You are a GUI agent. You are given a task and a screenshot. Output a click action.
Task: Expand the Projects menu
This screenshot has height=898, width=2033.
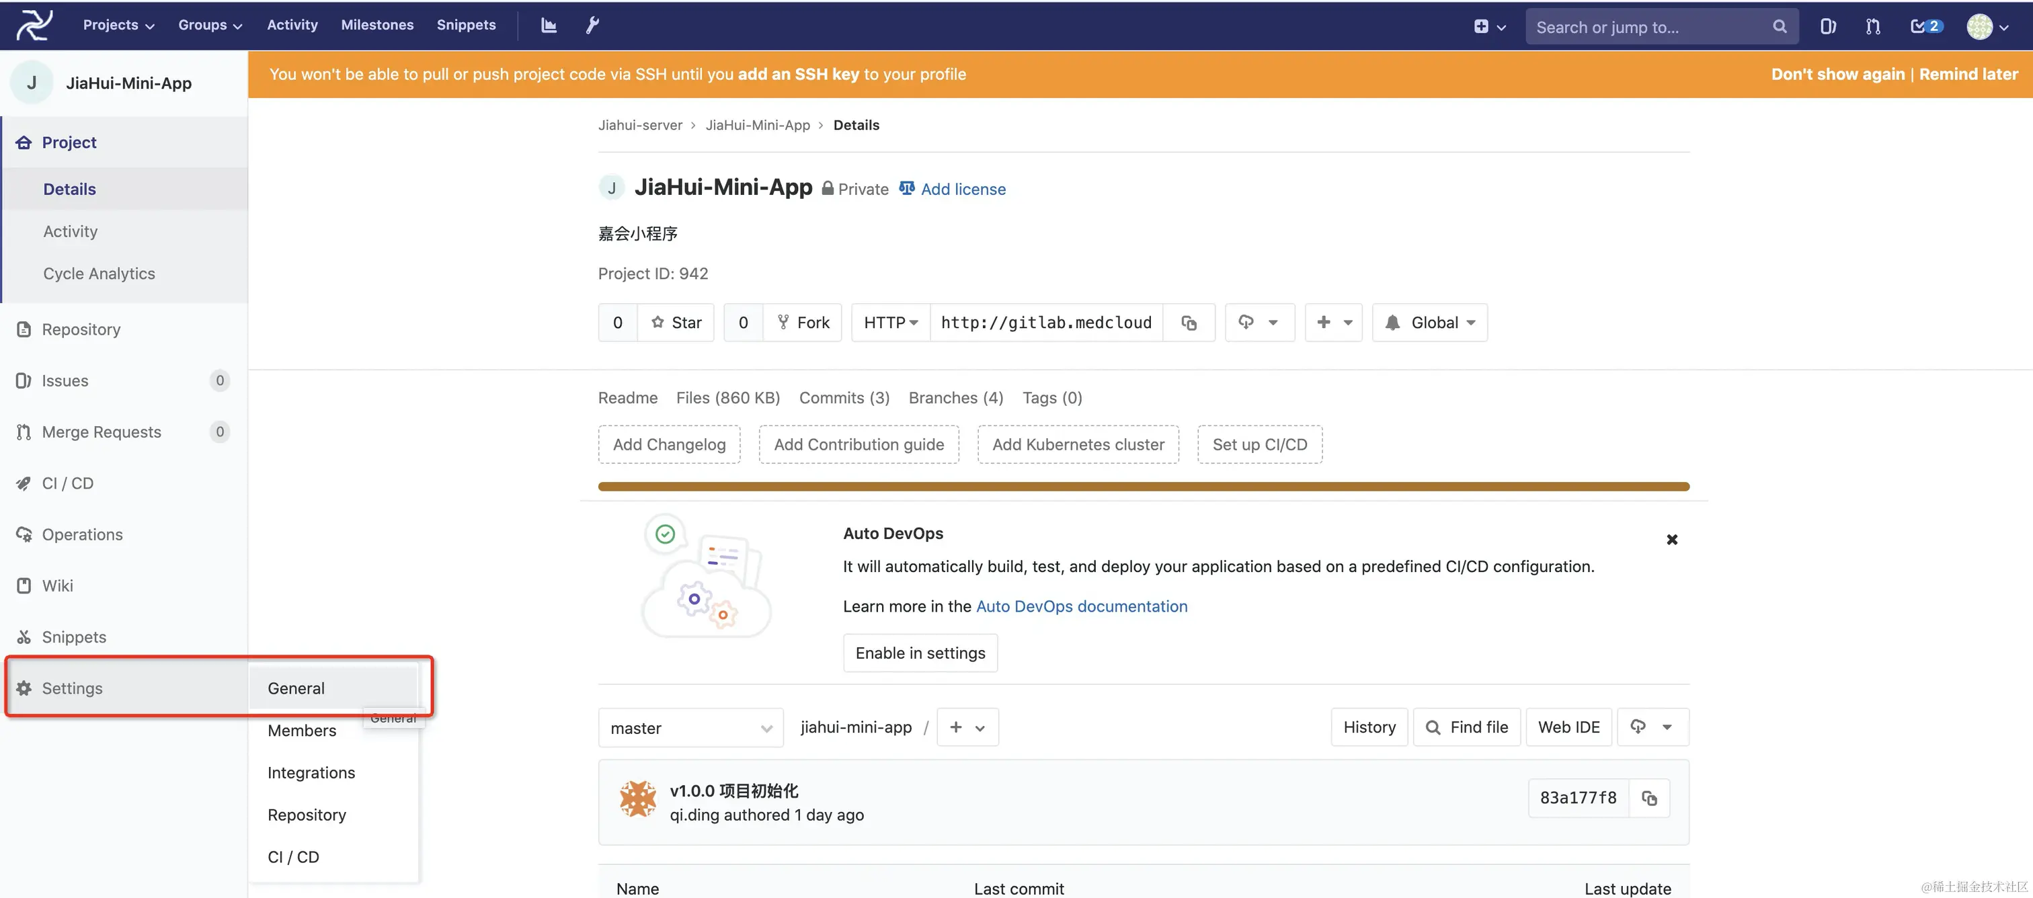(x=118, y=24)
